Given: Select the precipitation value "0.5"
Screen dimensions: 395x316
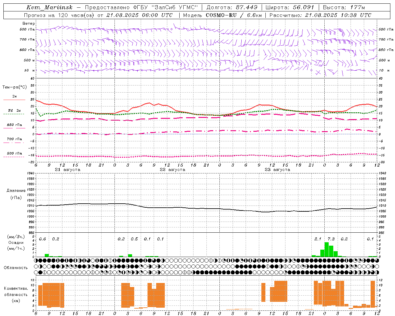Looking at the screenshot, I should point(134,239).
